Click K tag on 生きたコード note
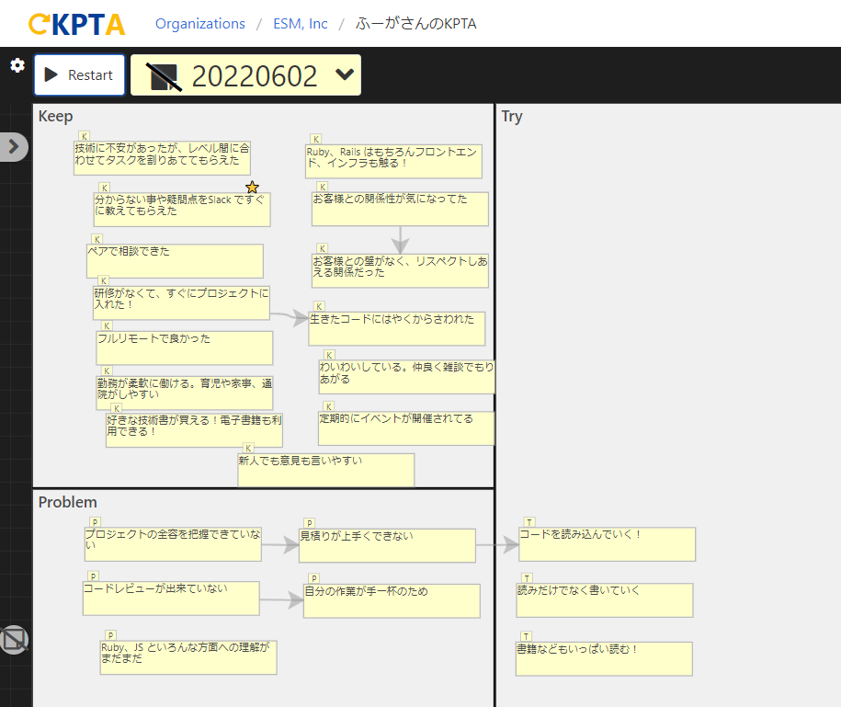Image resolution: width=841 pixels, height=707 pixels. pos(319,307)
